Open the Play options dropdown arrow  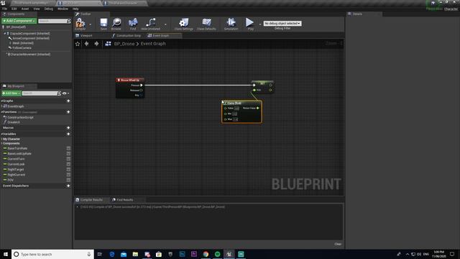260,24
